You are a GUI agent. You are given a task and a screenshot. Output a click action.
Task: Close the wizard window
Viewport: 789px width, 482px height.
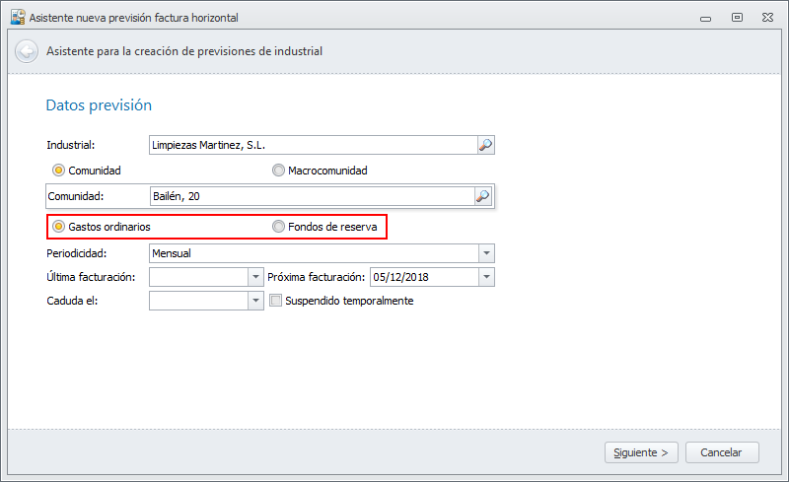(767, 18)
